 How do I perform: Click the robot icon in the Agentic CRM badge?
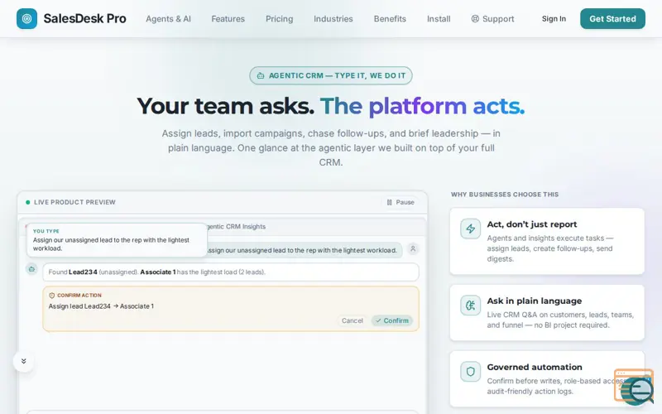click(261, 75)
